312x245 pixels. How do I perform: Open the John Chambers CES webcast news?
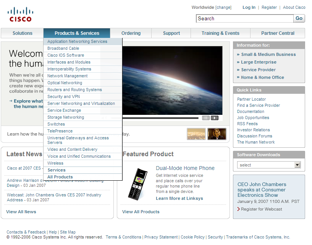[54, 197]
